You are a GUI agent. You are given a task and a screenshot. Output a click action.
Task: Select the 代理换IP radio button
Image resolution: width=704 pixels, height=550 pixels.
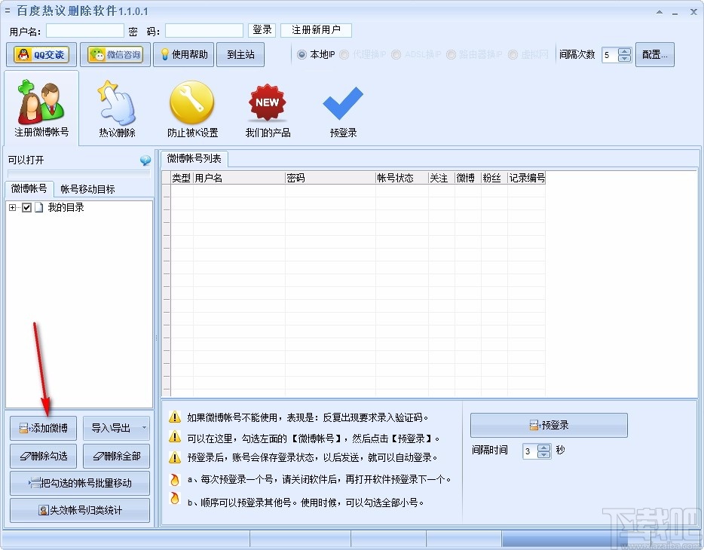coord(344,53)
